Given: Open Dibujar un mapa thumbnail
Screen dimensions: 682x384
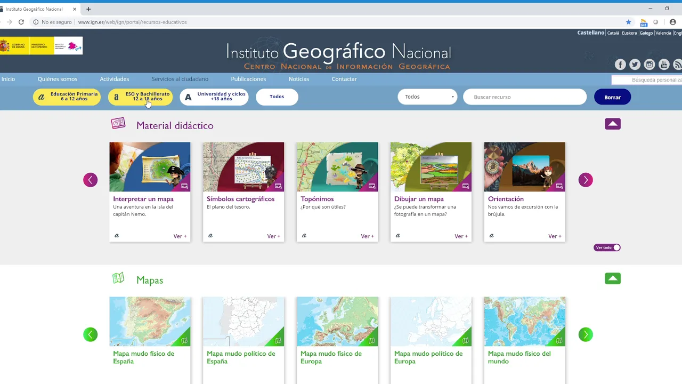Looking at the screenshot, I should (431, 167).
